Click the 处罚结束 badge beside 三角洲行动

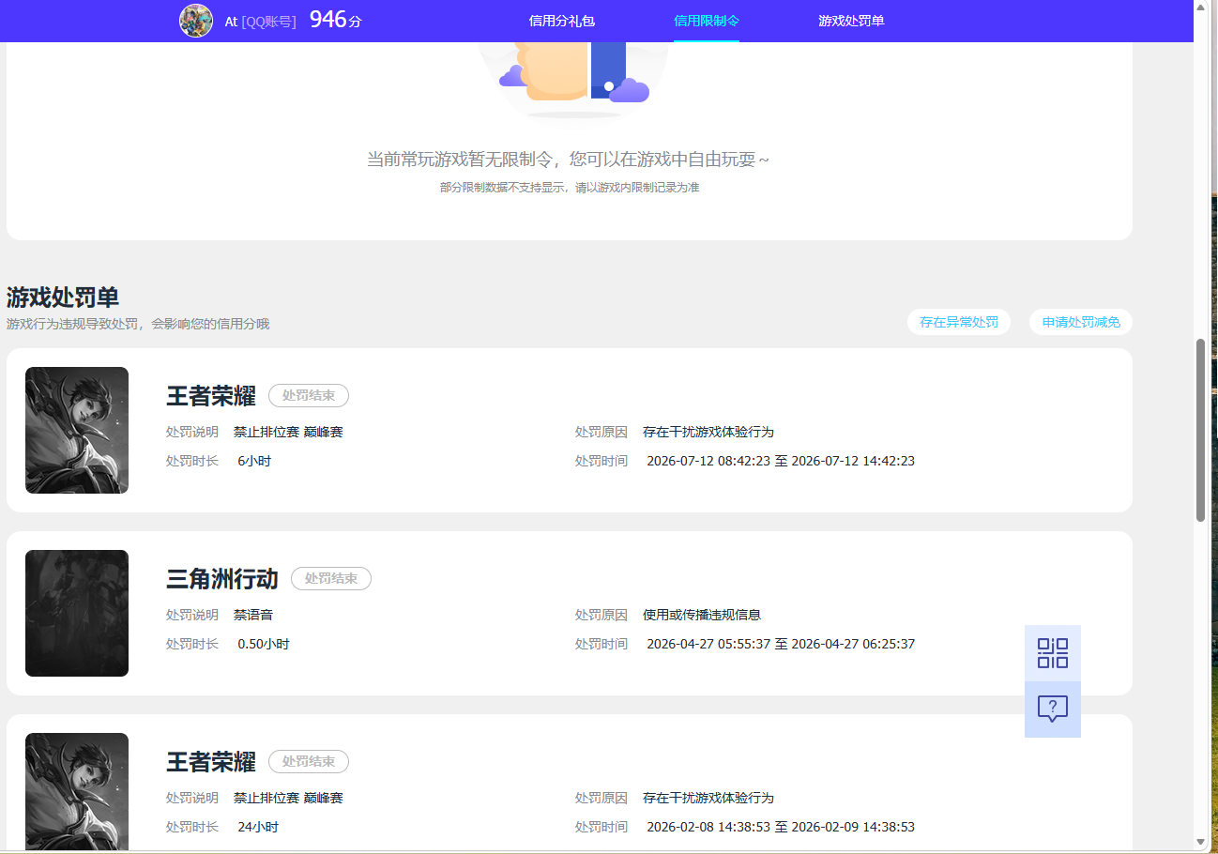(331, 579)
